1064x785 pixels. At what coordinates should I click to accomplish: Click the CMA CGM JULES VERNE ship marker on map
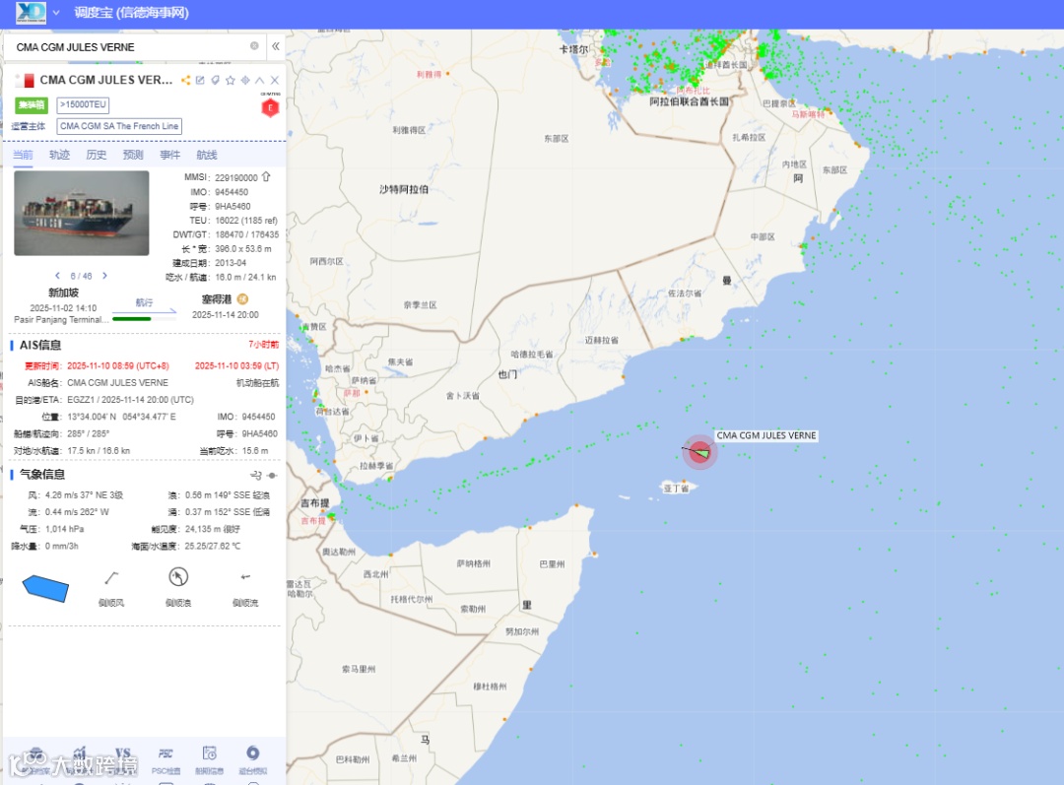pyautogui.click(x=699, y=452)
